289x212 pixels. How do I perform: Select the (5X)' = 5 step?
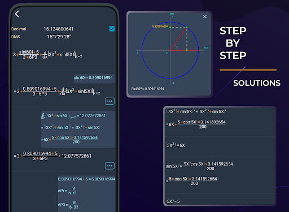coord(173,201)
